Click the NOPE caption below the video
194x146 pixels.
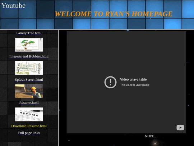point(149,136)
